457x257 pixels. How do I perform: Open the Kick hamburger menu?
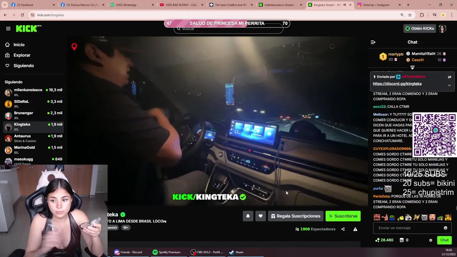click(x=8, y=29)
